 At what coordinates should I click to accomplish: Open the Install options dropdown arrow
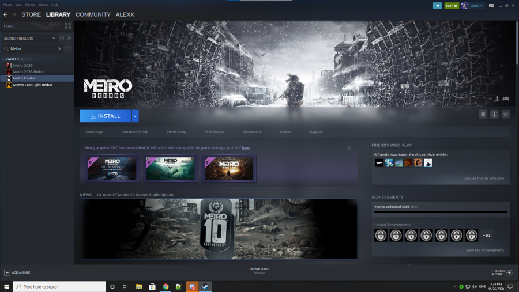135,116
